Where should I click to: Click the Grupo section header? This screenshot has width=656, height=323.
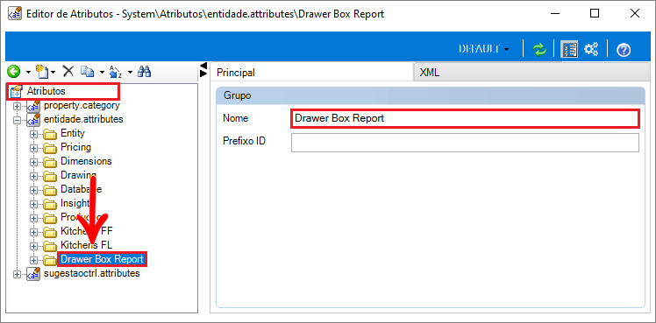pos(431,95)
